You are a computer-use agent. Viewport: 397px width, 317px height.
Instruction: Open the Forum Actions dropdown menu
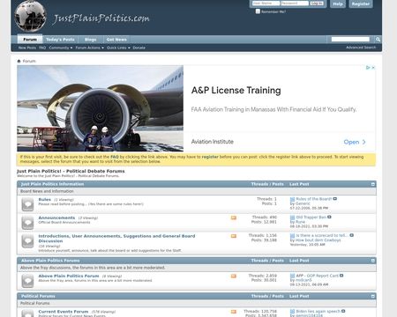[90, 48]
